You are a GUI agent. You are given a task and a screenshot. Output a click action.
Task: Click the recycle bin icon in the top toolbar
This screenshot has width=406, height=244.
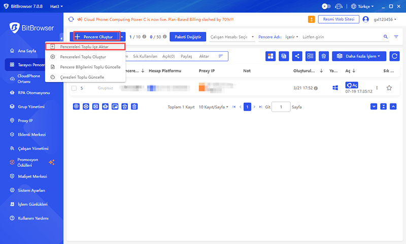click(323, 56)
